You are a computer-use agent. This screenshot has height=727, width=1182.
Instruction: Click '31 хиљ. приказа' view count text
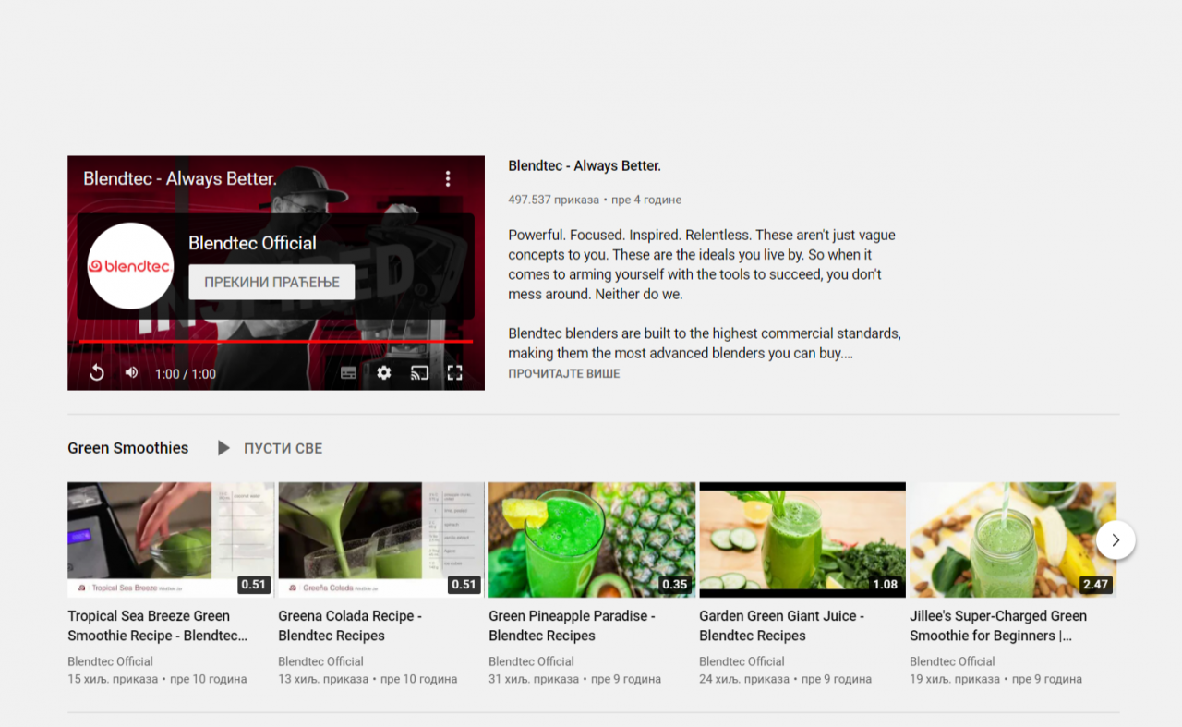(534, 679)
